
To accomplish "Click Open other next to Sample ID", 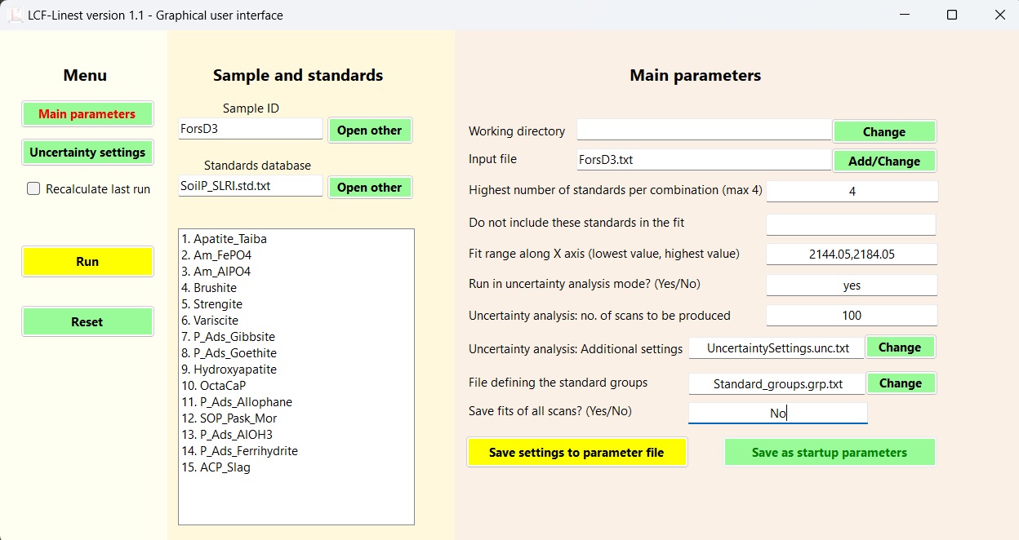I will pos(370,131).
